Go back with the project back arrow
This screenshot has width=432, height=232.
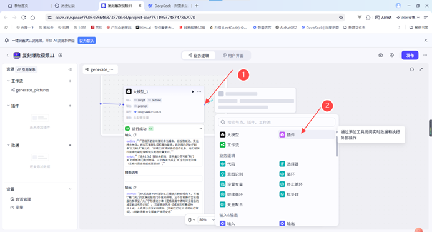[7, 55]
